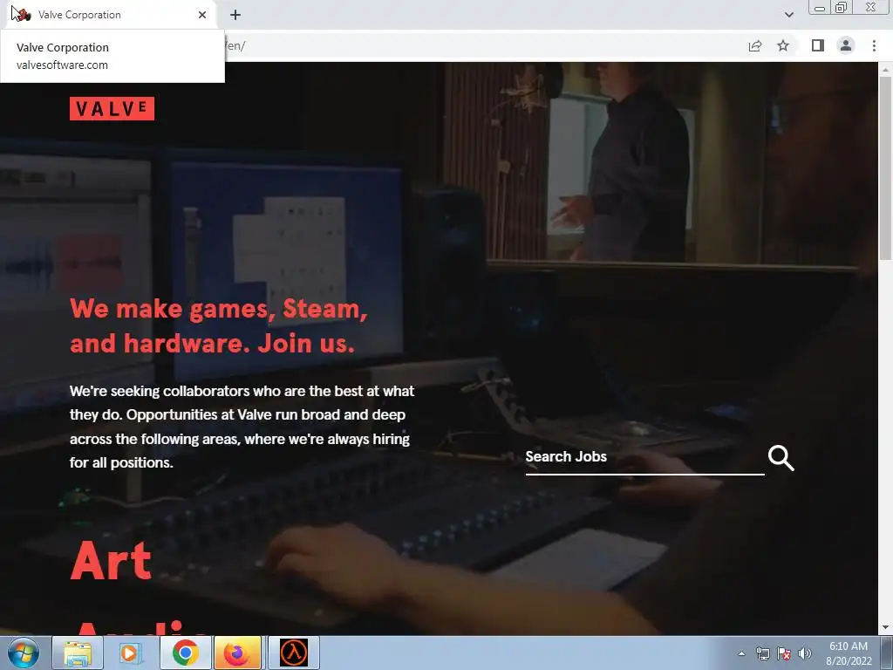Image resolution: width=893 pixels, height=670 pixels.
Task: Switch to Chrome in the taskbar
Action: (185, 653)
